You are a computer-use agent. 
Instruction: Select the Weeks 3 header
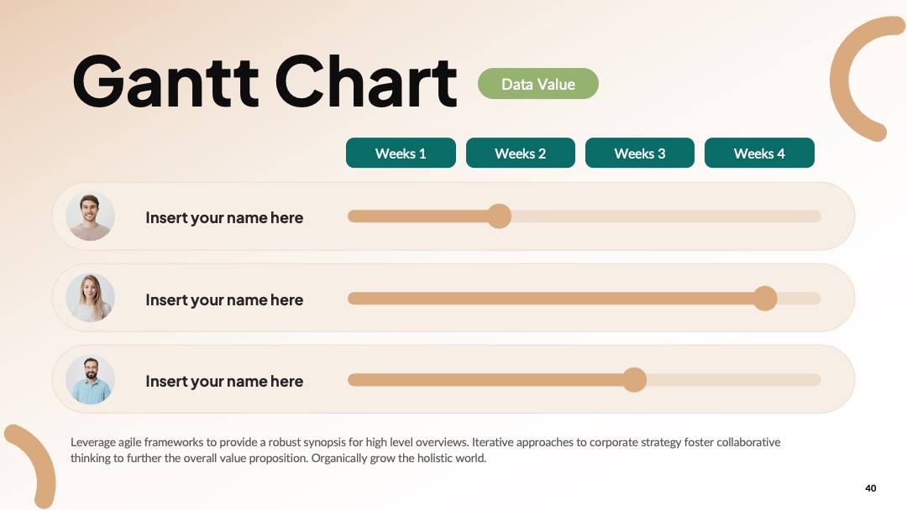click(x=640, y=153)
